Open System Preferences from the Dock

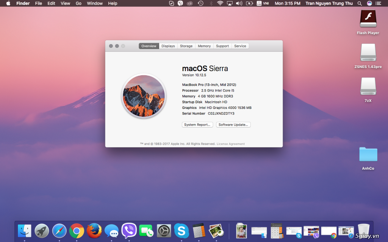(164, 231)
